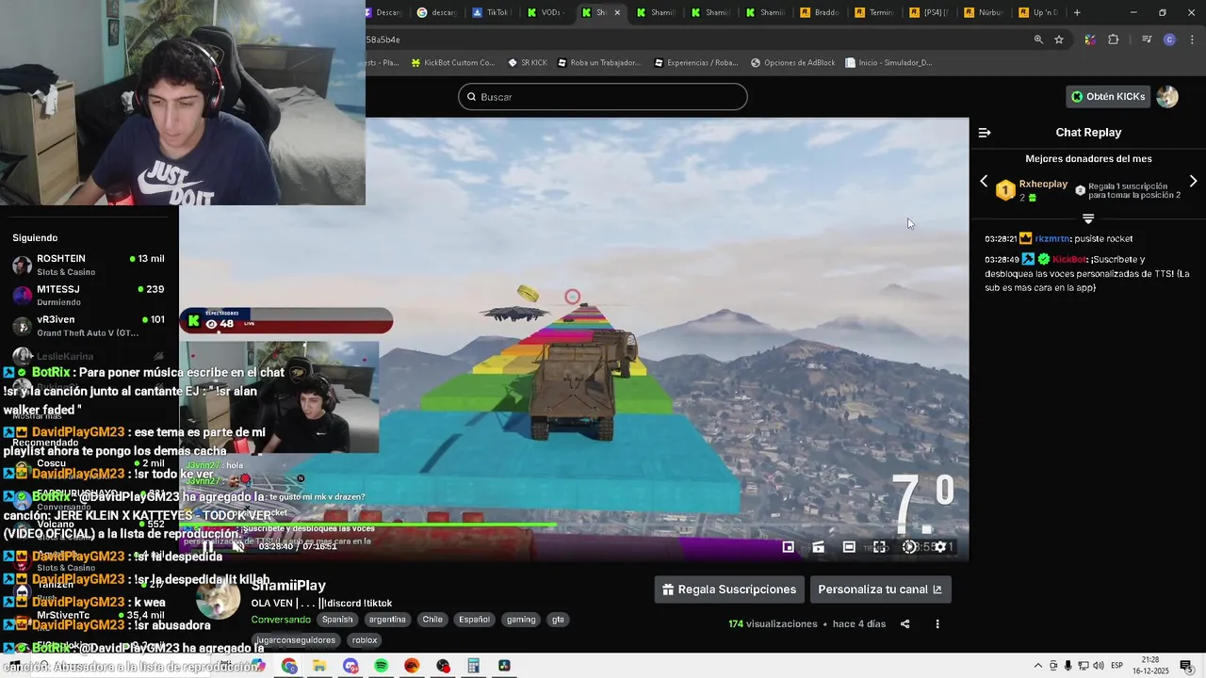1206x678 pixels.
Task: Switch to Nürbur browser tab
Action: tap(983, 12)
